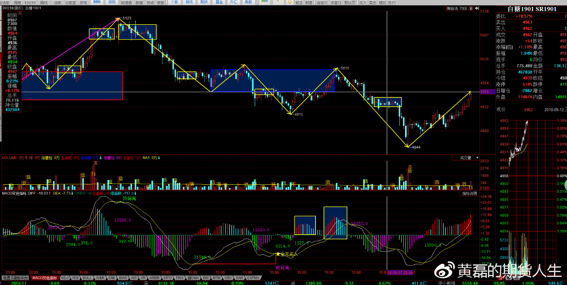Expand the 周期 period selector
The width and height of the screenshot is (567, 285).
click(x=17, y=2)
